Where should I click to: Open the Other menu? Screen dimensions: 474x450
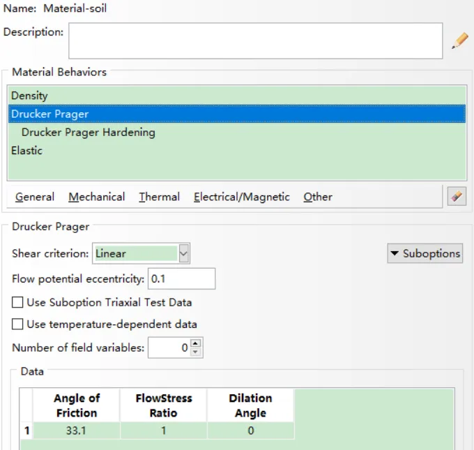[318, 197]
